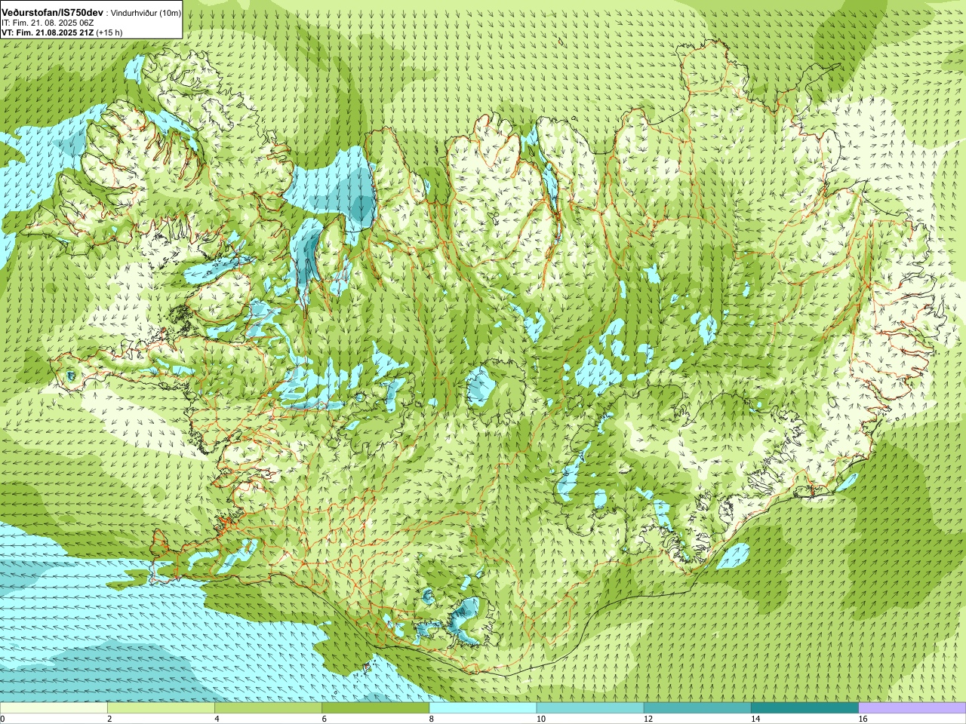Pick the medium green 4–6 legend swatch

click(268, 708)
